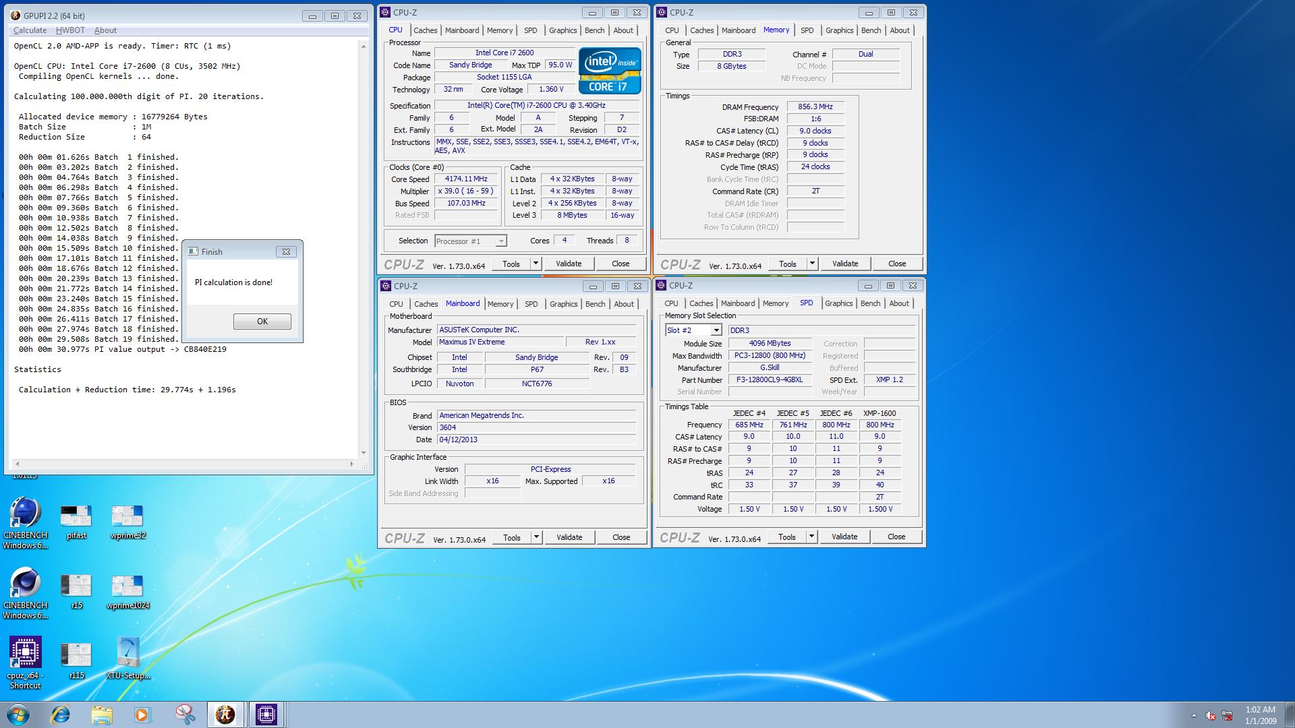Click Close in the Mainboard window
1295x728 pixels.
[x=621, y=537]
